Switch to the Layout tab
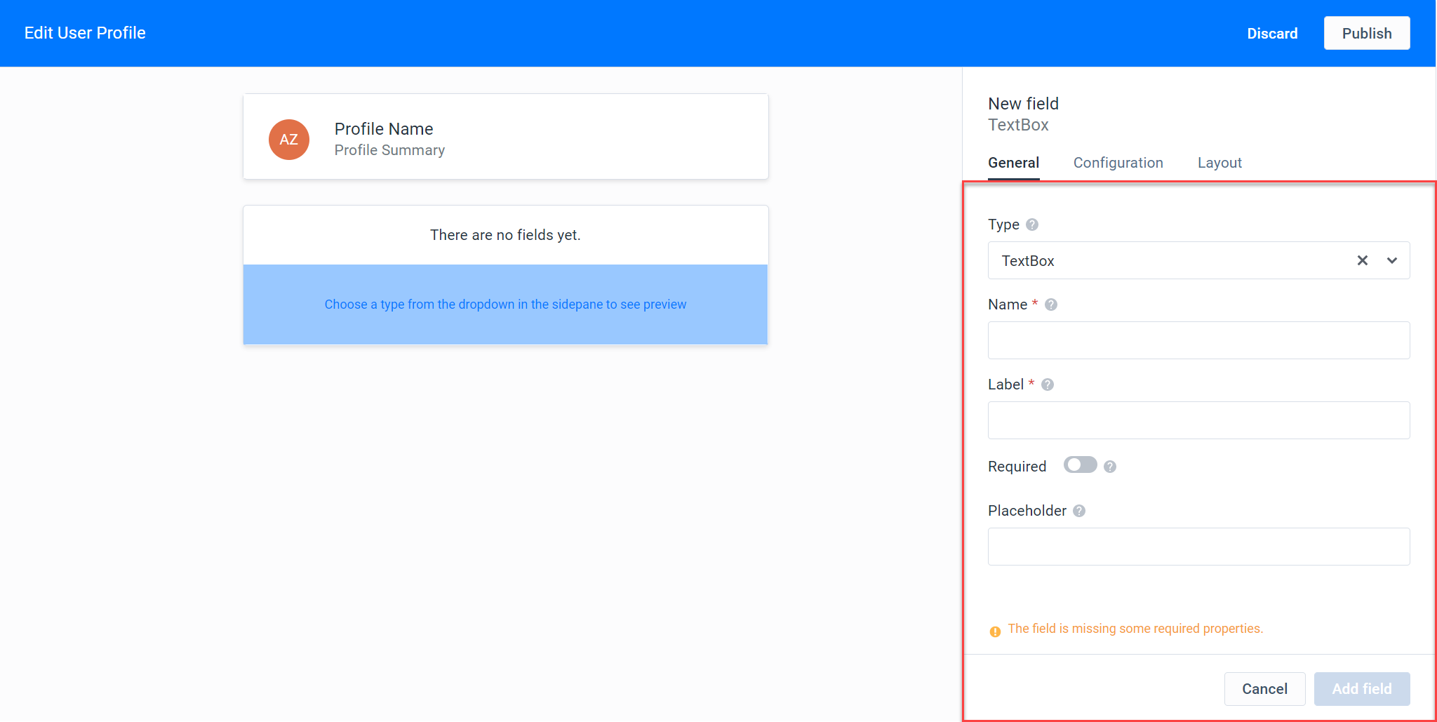 pyautogui.click(x=1219, y=163)
